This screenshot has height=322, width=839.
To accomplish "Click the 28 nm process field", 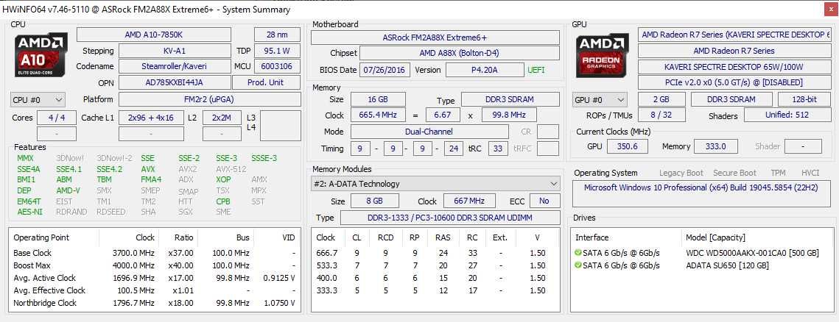I will click(277, 35).
